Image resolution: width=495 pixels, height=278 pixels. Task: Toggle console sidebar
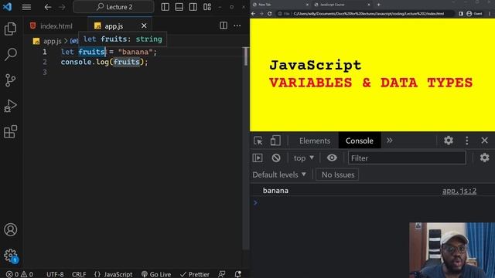click(258, 158)
